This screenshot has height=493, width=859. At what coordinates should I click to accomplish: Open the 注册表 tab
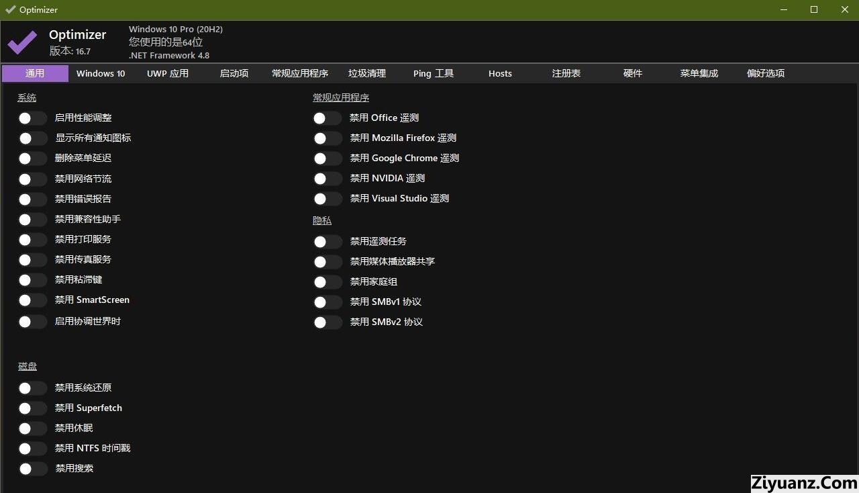tap(566, 74)
